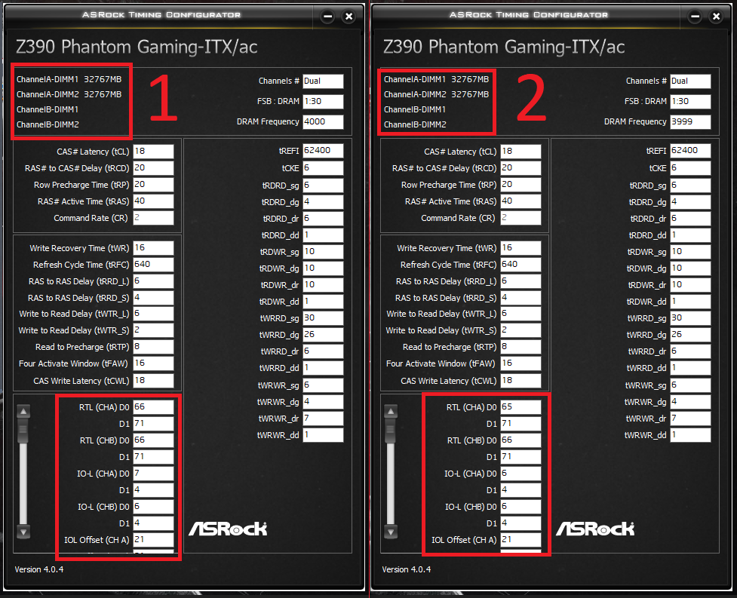Click tRDRD_sg field in left window
737x598 pixels.
click(x=323, y=185)
